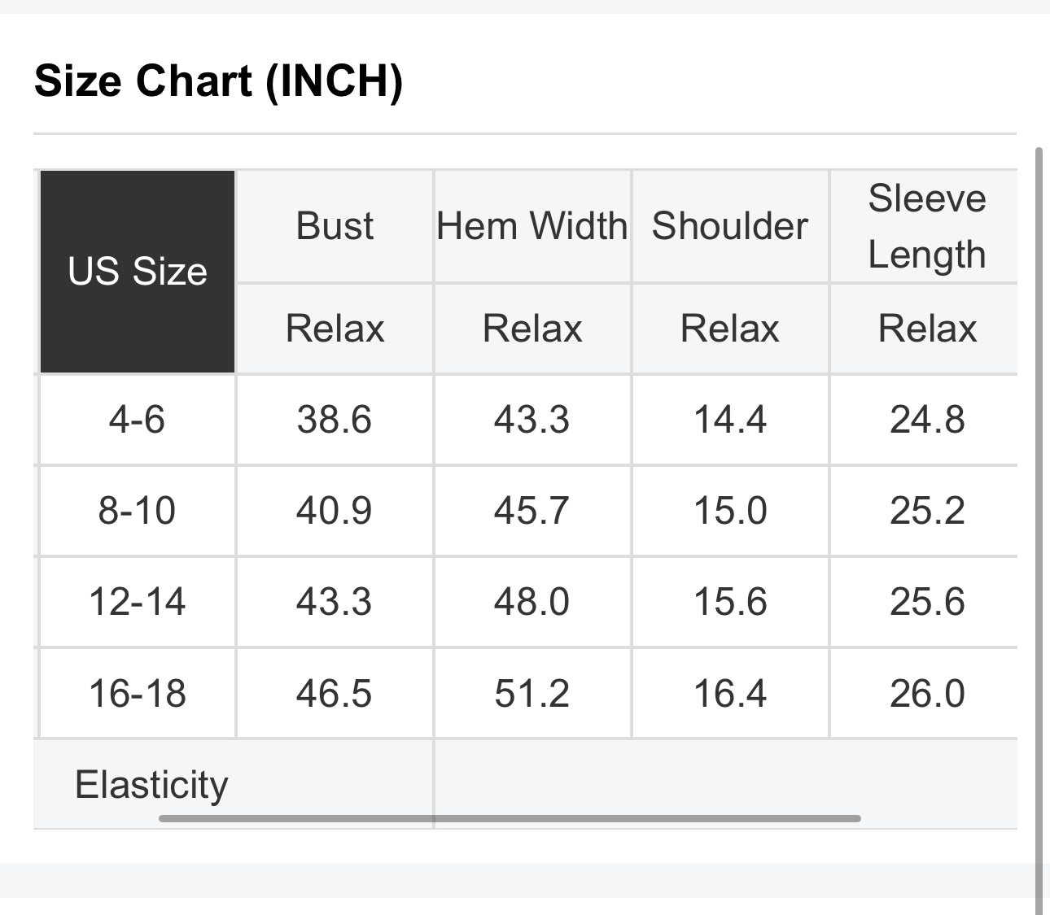Click the Relax subheader under Bust
Screen dimensions: 1050x915
[335, 329]
